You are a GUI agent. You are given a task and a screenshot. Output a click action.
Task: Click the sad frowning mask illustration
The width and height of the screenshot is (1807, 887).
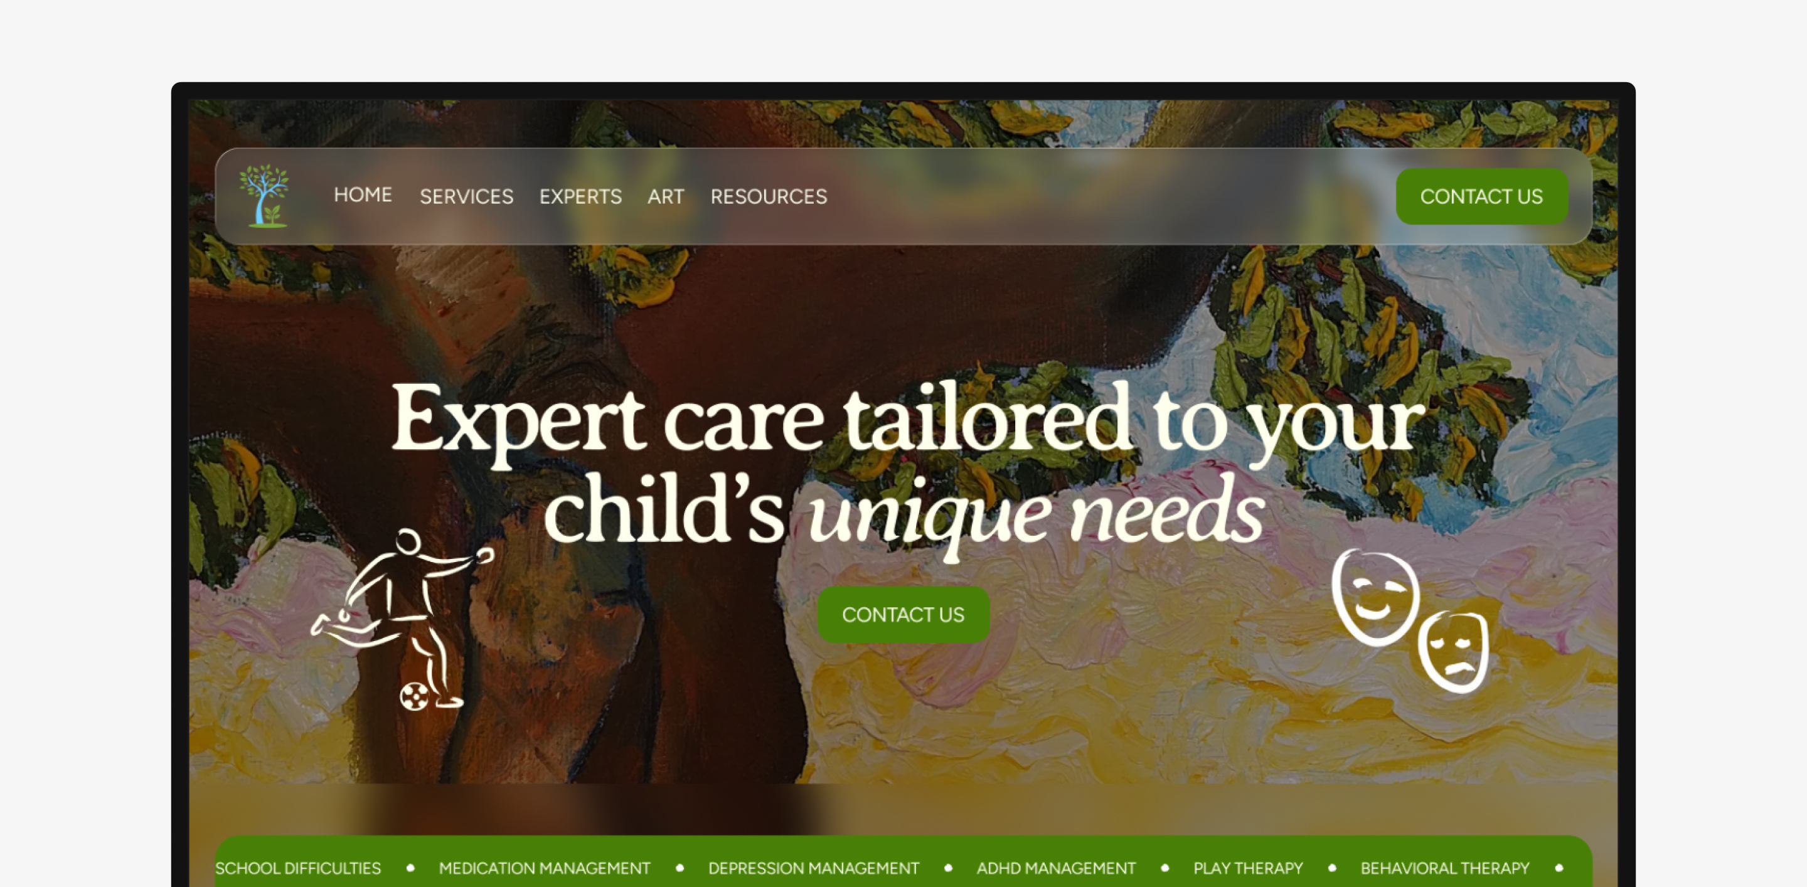[1453, 651]
